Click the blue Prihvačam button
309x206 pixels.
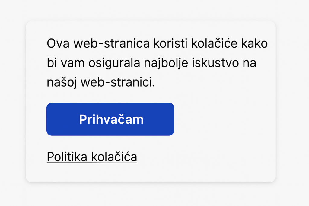click(x=110, y=119)
